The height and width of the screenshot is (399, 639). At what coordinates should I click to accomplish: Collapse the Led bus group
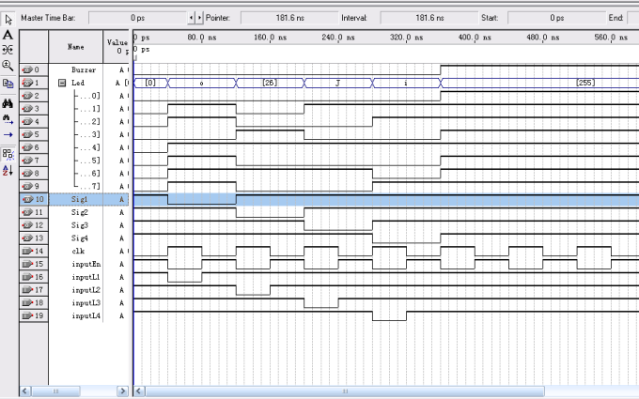tap(62, 83)
